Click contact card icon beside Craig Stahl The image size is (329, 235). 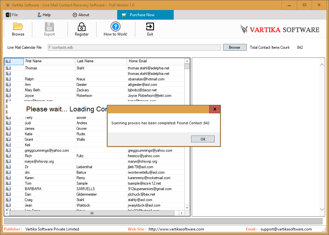click(8, 199)
